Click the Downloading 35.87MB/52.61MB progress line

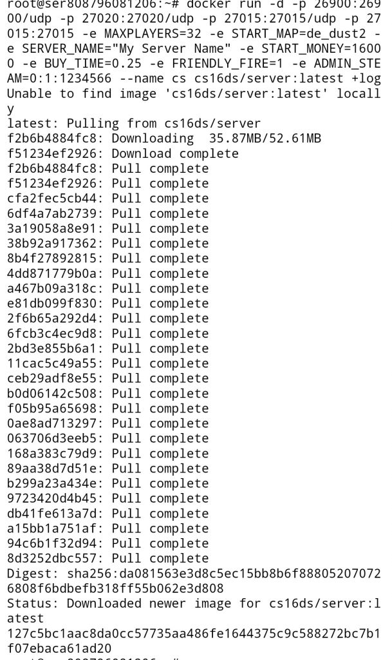coord(164,139)
